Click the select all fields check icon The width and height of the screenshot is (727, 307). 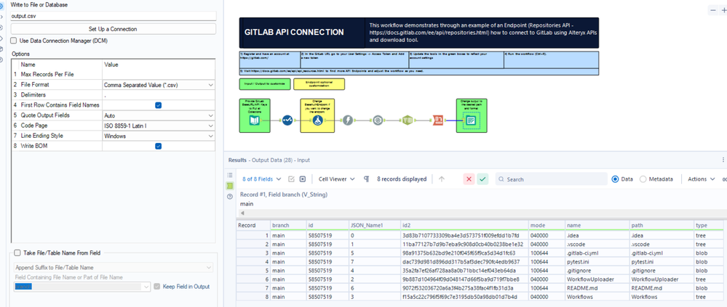(x=292, y=179)
